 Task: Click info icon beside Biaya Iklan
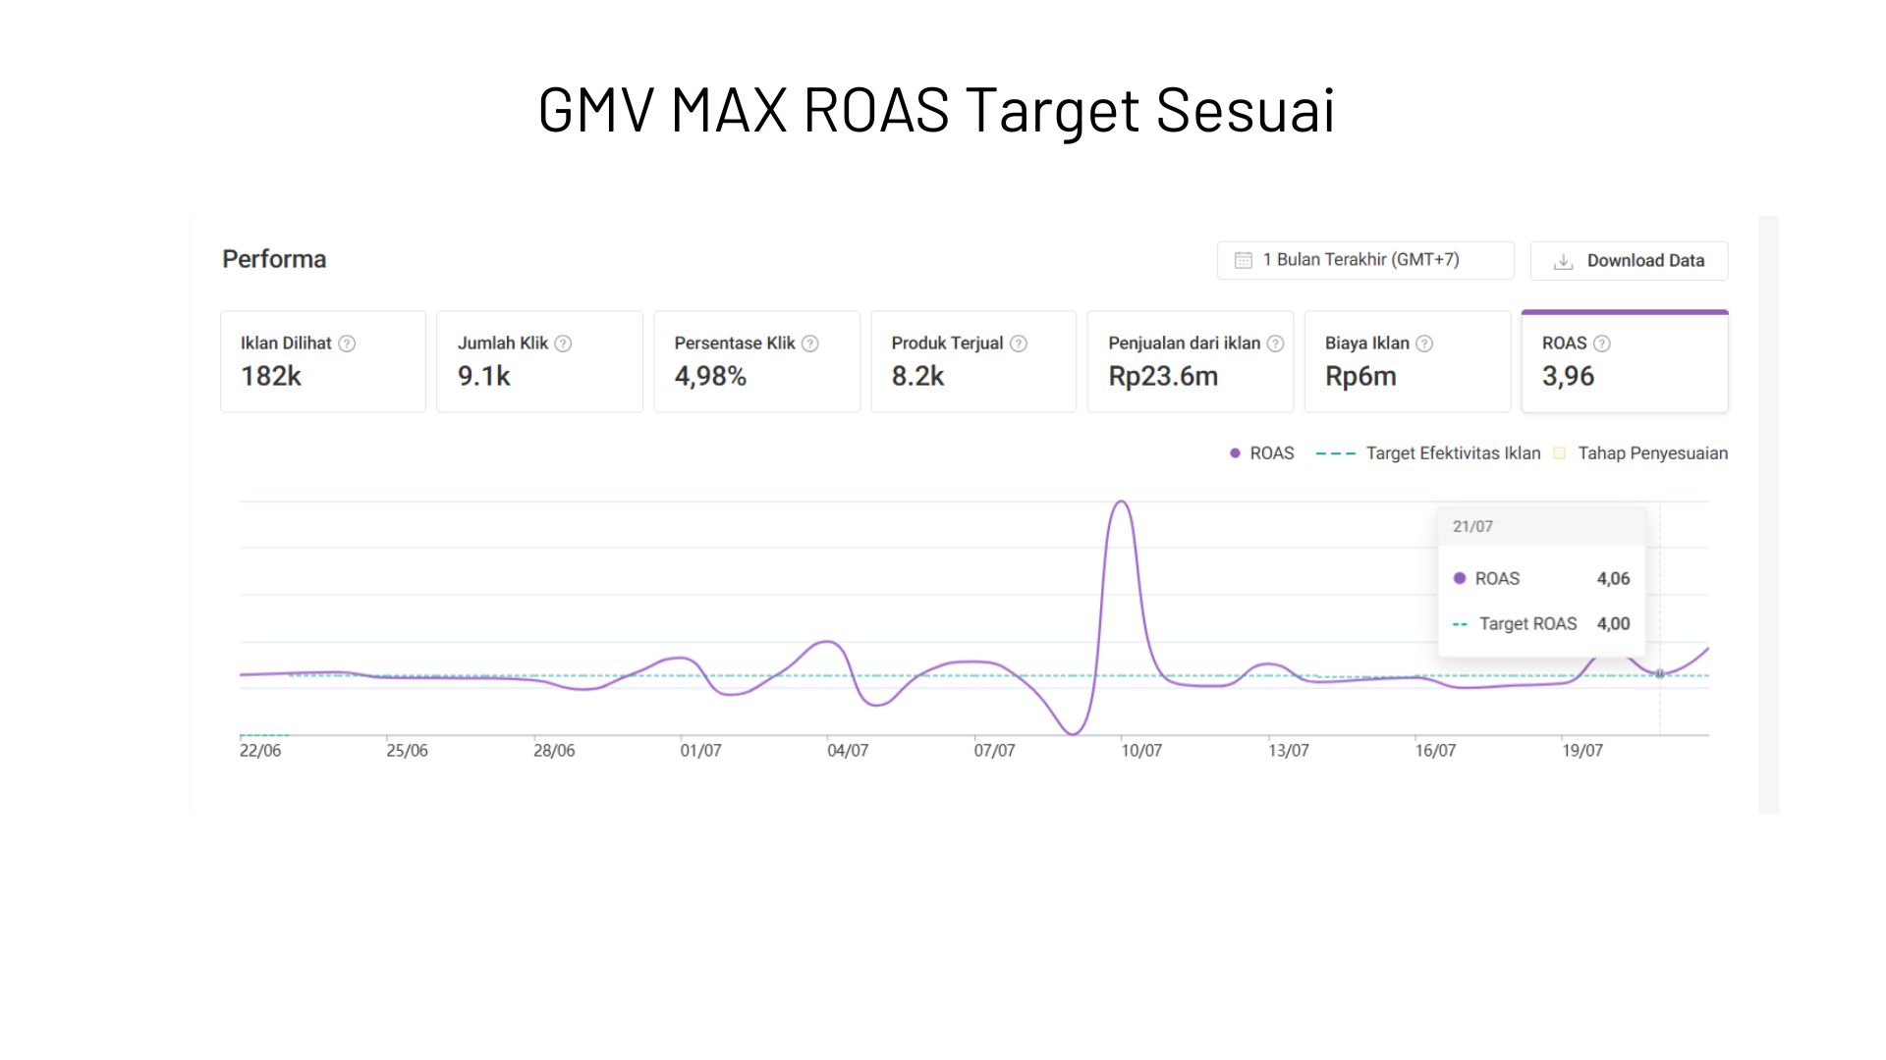[1424, 344]
